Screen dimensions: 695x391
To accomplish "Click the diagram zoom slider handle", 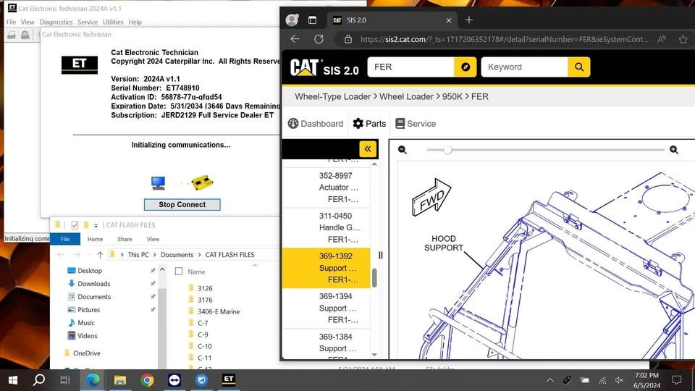I will click(x=447, y=150).
